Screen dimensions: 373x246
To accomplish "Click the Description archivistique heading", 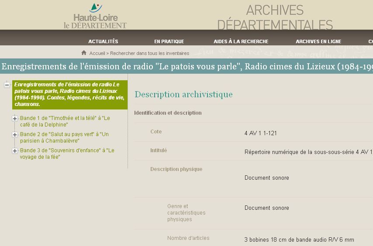I will tap(183, 94).
